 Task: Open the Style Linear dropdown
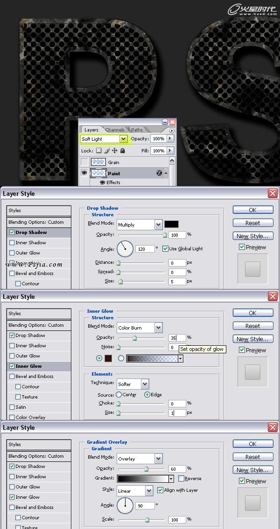(149, 491)
